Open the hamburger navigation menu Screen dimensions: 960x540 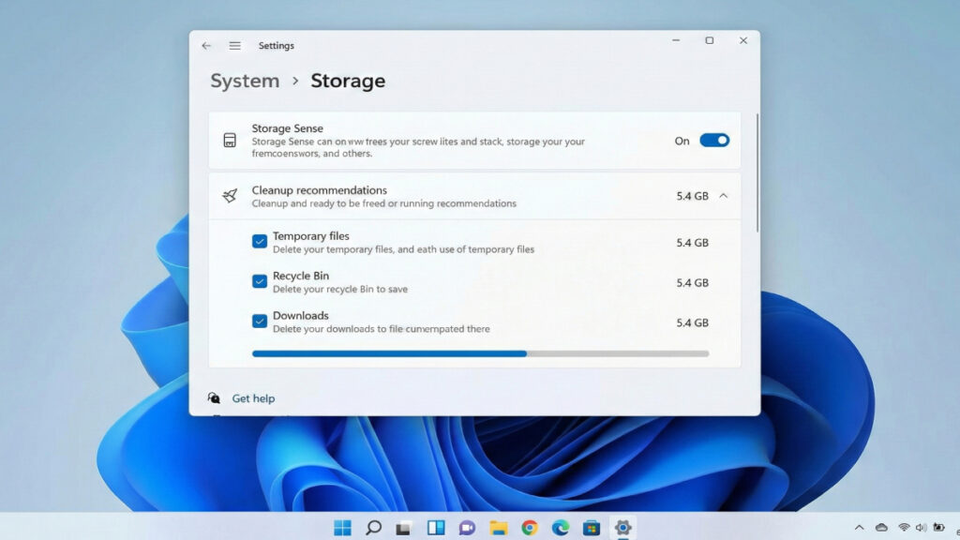(235, 46)
